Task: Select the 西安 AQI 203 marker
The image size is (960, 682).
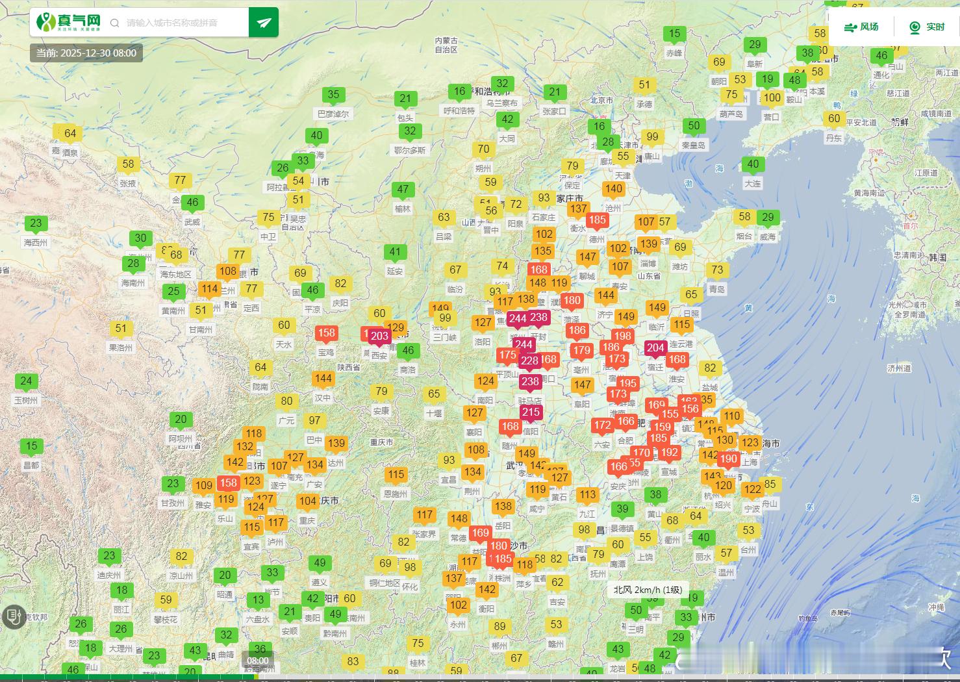Action: pyautogui.click(x=379, y=338)
